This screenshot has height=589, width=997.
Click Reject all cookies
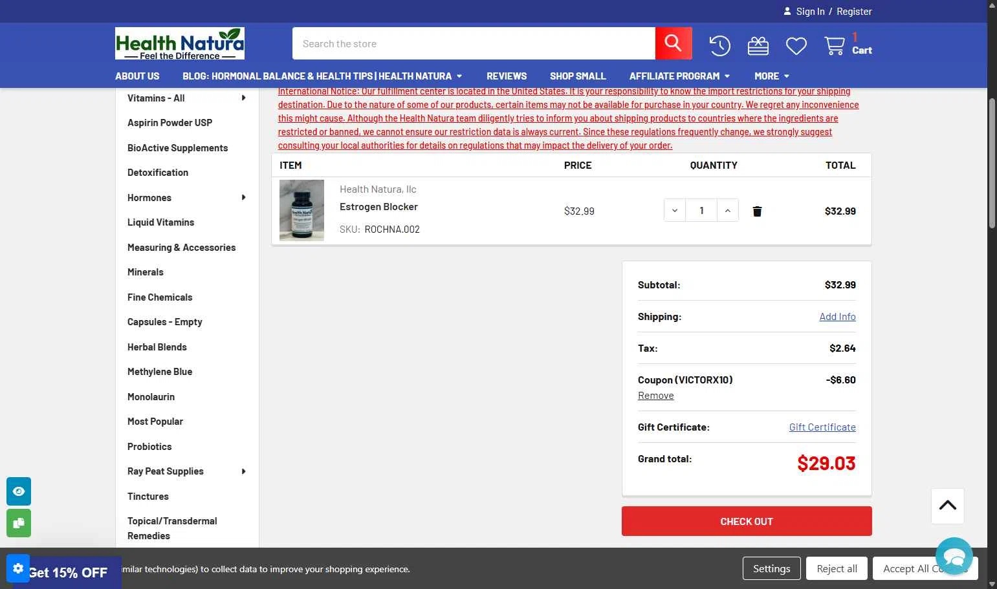(837, 568)
